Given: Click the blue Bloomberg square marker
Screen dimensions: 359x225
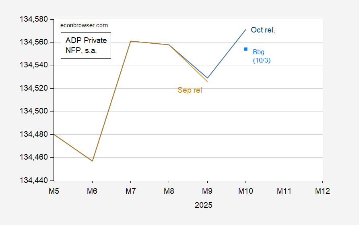Looking at the screenshot, I should coord(246,49).
